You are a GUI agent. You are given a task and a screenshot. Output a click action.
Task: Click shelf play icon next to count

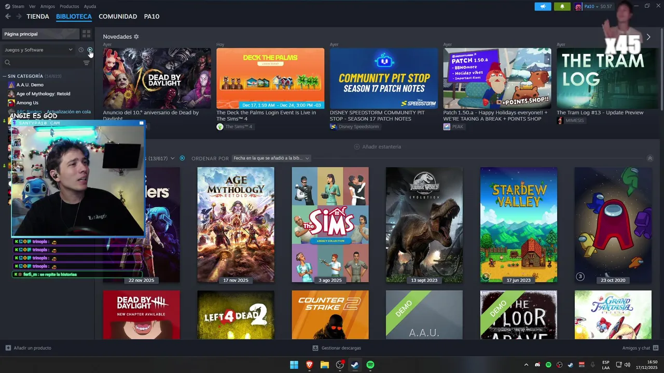pos(182,158)
